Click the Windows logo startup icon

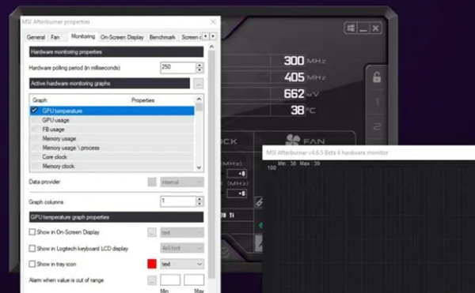(x=351, y=28)
